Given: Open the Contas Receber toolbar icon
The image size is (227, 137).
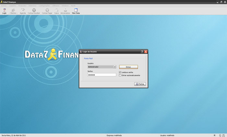Looking at the screenshot, I should (34, 11).
